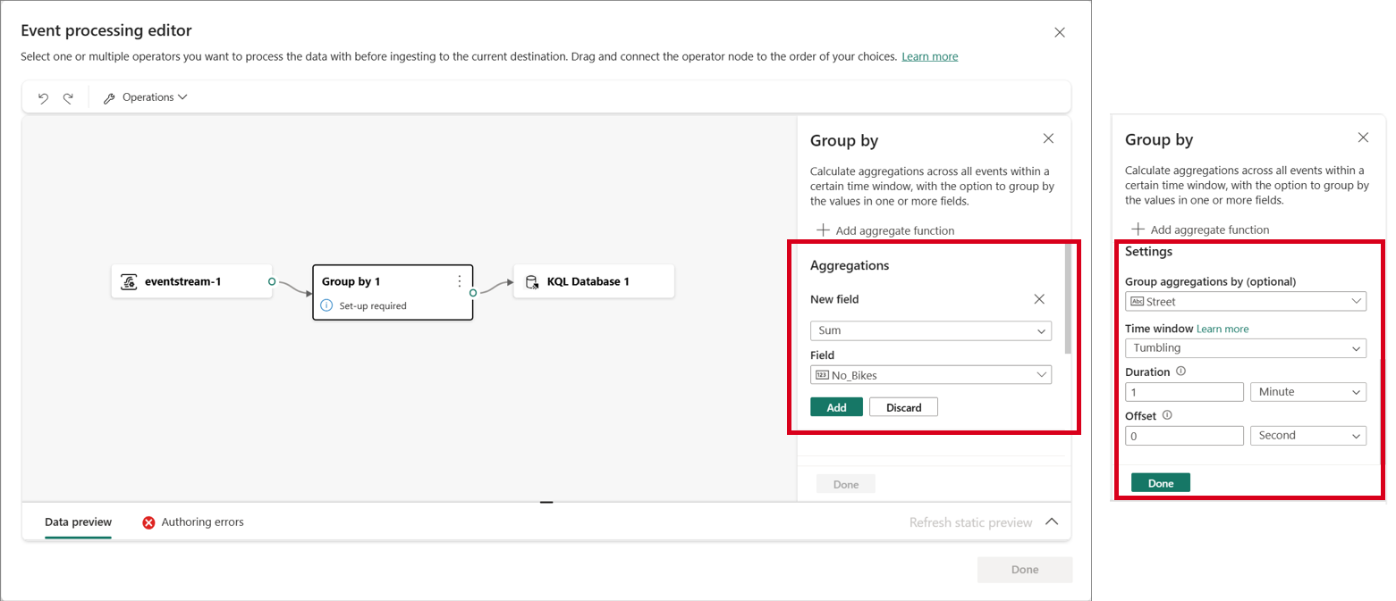Image resolution: width=1396 pixels, height=601 pixels.
Task: Click disabled Done button in Group by panel
Action: pos(845,484)
